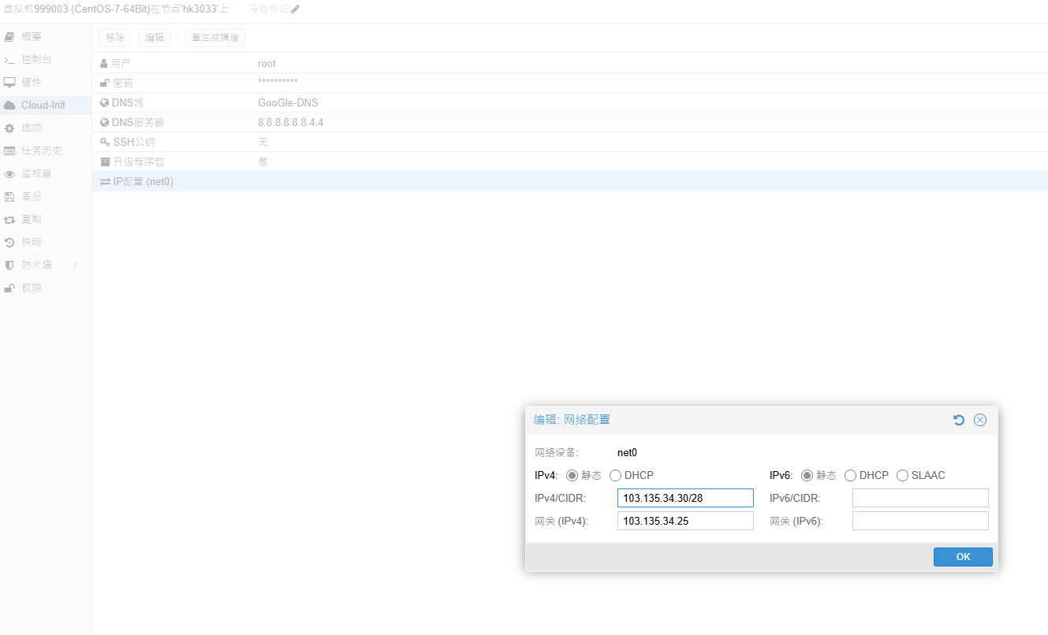
Task: Select IPv6 DHCP radio button
Action: pyautogui.click(x=850, y=476)
